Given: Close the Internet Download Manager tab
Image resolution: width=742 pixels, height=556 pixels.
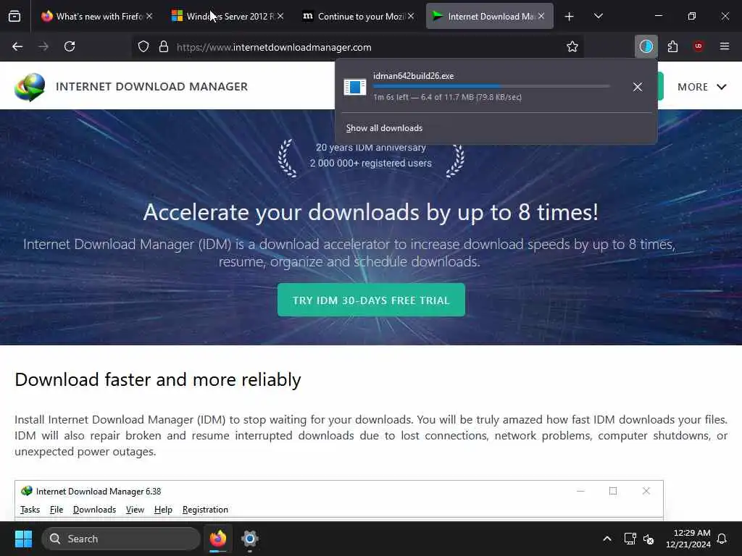Looking at the screenshot, I should click(x=541, y=16).
